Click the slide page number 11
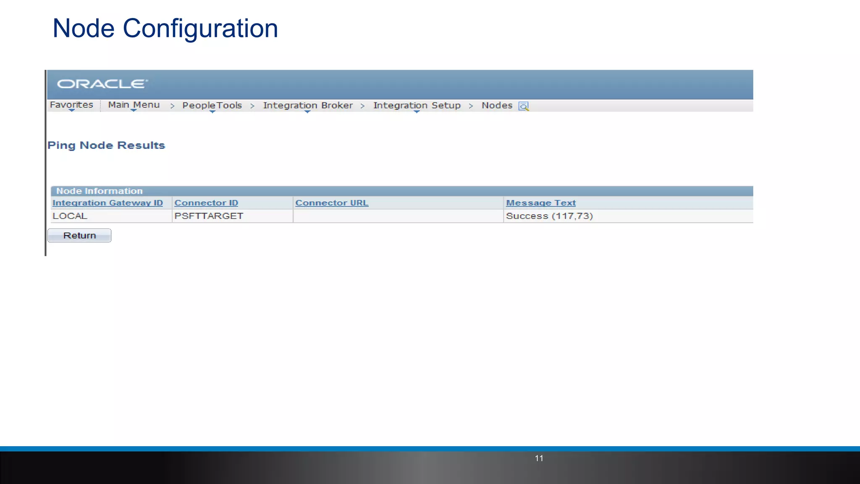Image resolution: width=860 pixels, height=484 pixels. 539,458
